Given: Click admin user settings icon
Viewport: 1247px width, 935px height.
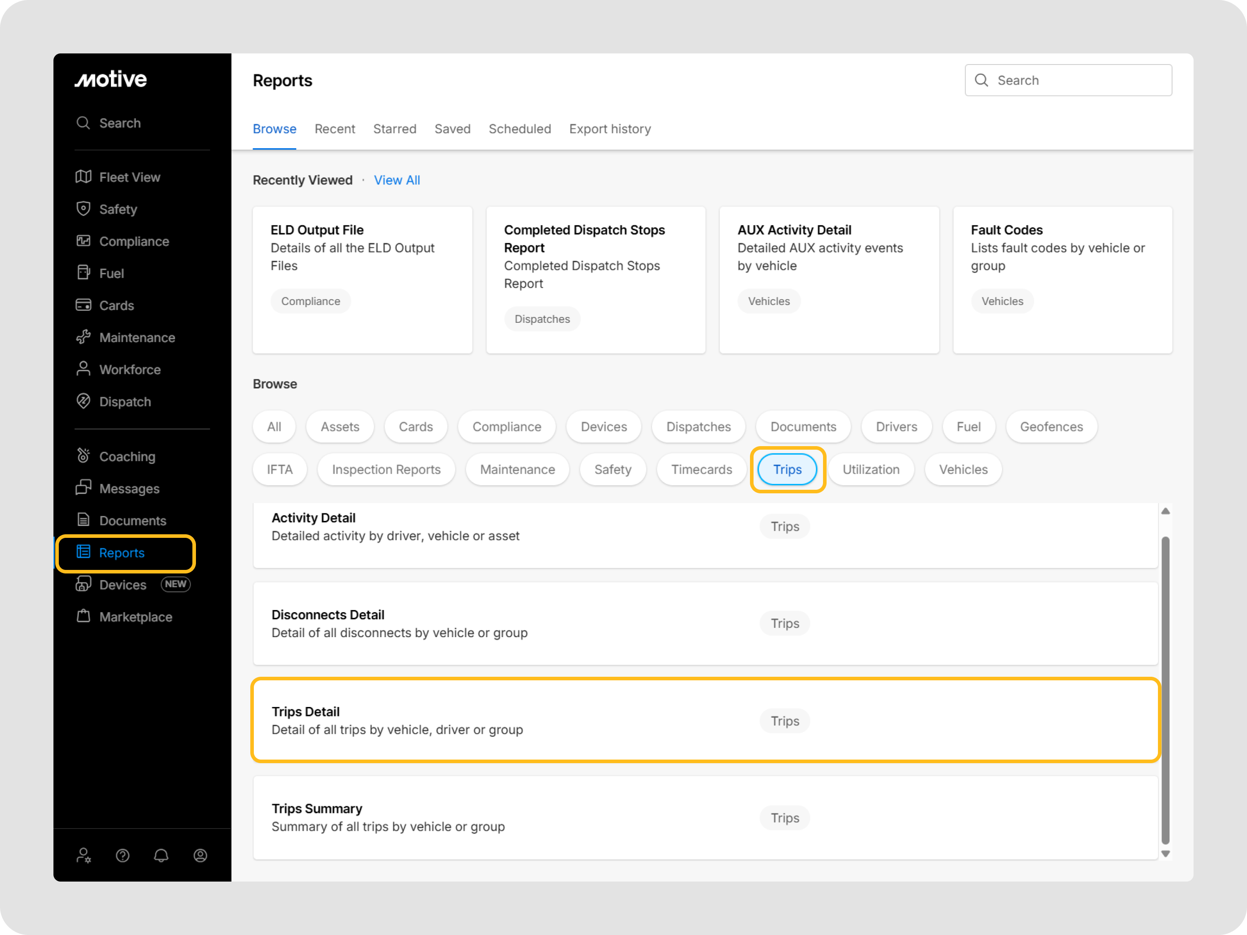Looking at the screenshot, I should 83,856.
